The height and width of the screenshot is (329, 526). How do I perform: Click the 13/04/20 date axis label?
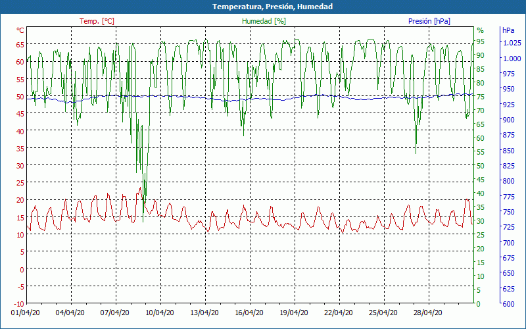(204, 313)
